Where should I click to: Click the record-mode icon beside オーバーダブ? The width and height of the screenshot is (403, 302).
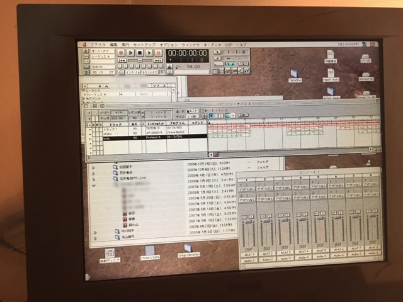pyautogui.click(x=86, y=51)
